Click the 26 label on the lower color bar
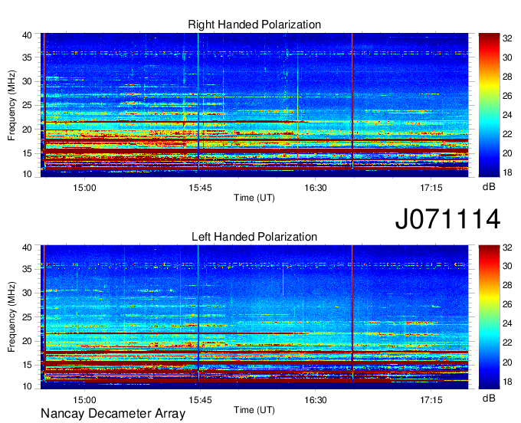521x423 pixels. pos(507,304)
